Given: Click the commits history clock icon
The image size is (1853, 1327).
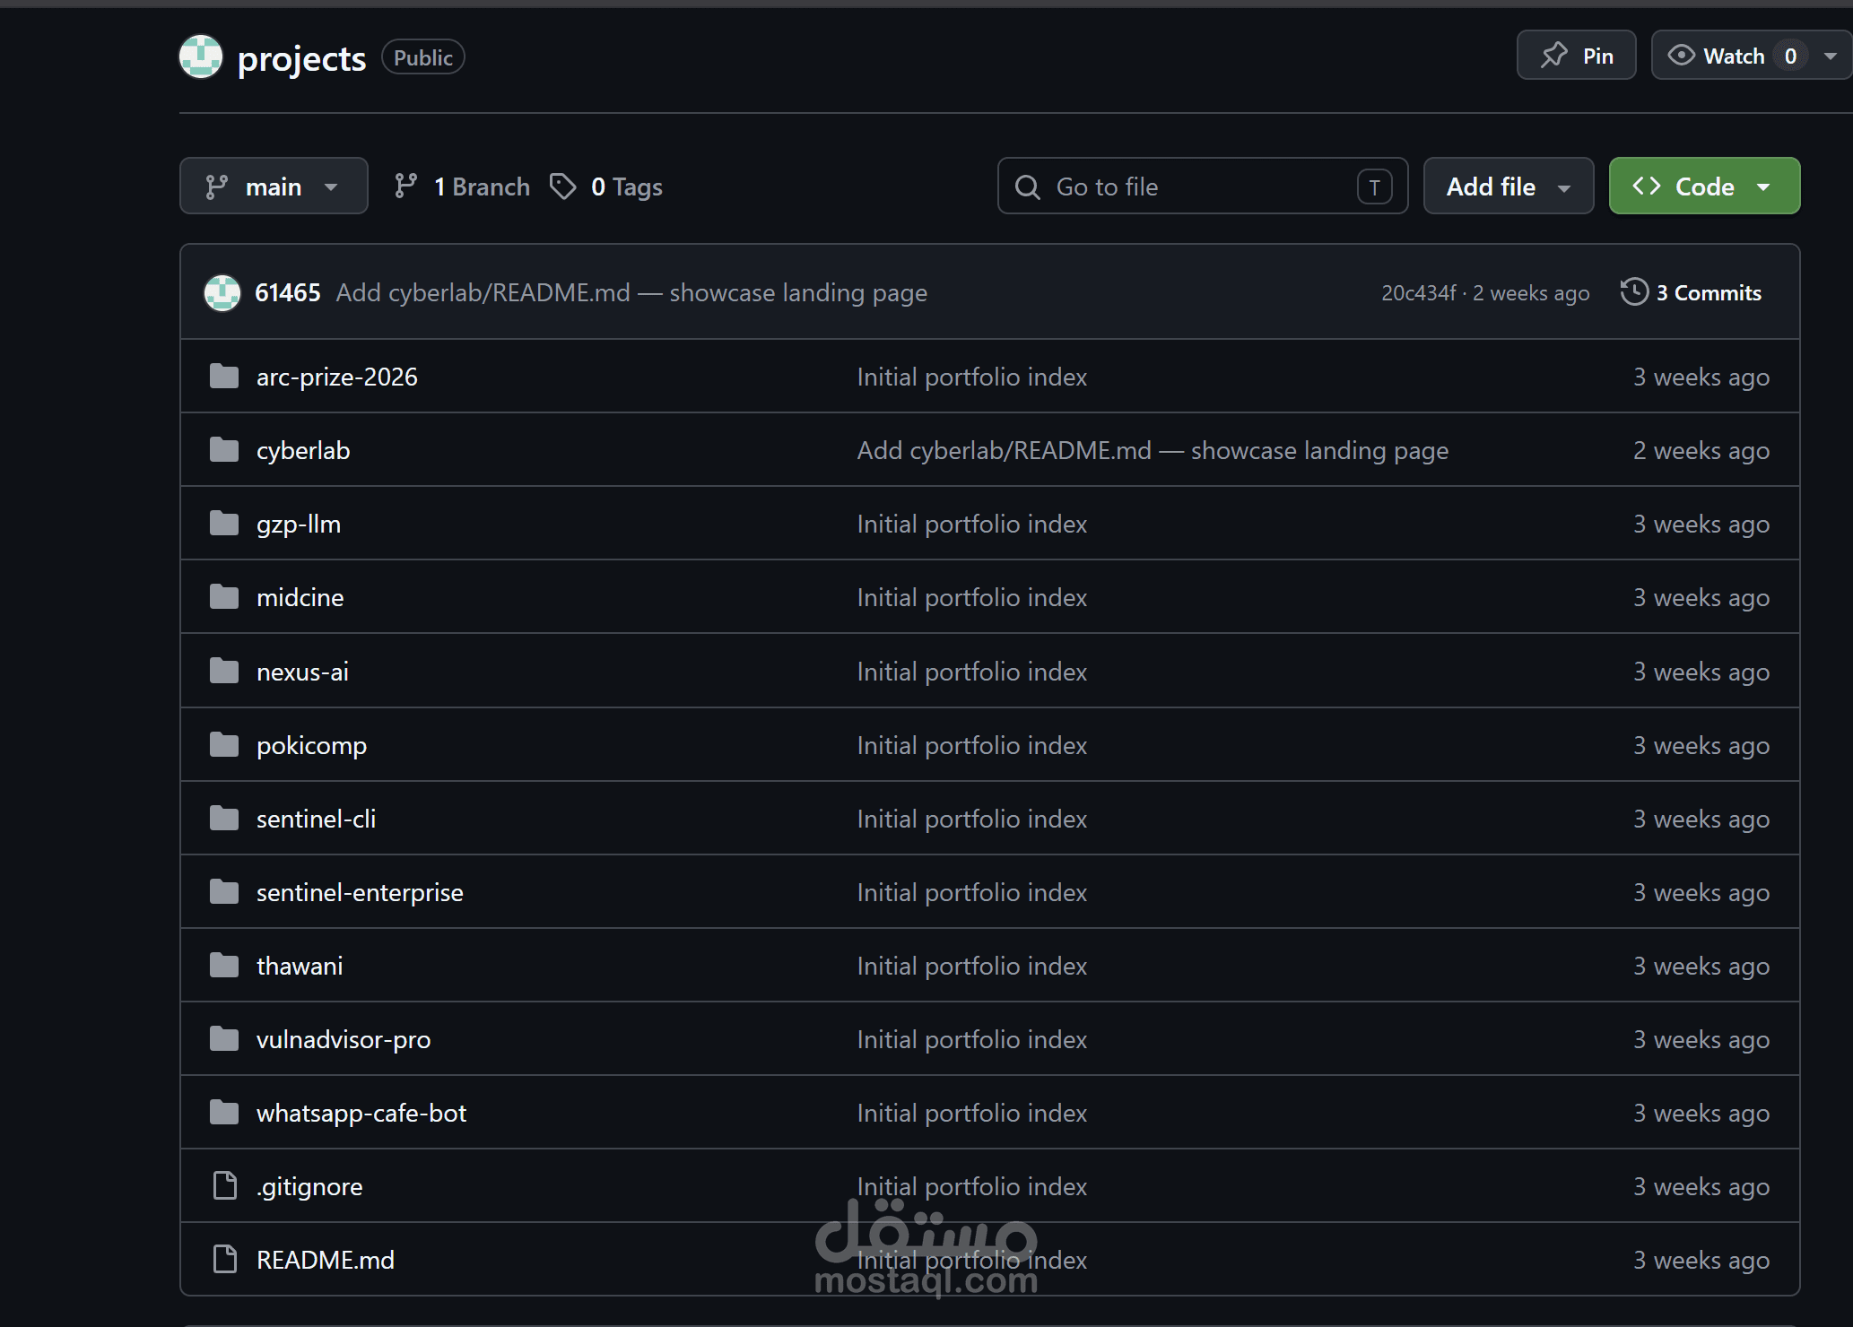Looking at the screenshot, I should coord(1634,292).
